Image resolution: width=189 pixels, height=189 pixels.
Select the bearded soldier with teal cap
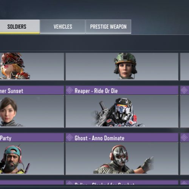14,160
